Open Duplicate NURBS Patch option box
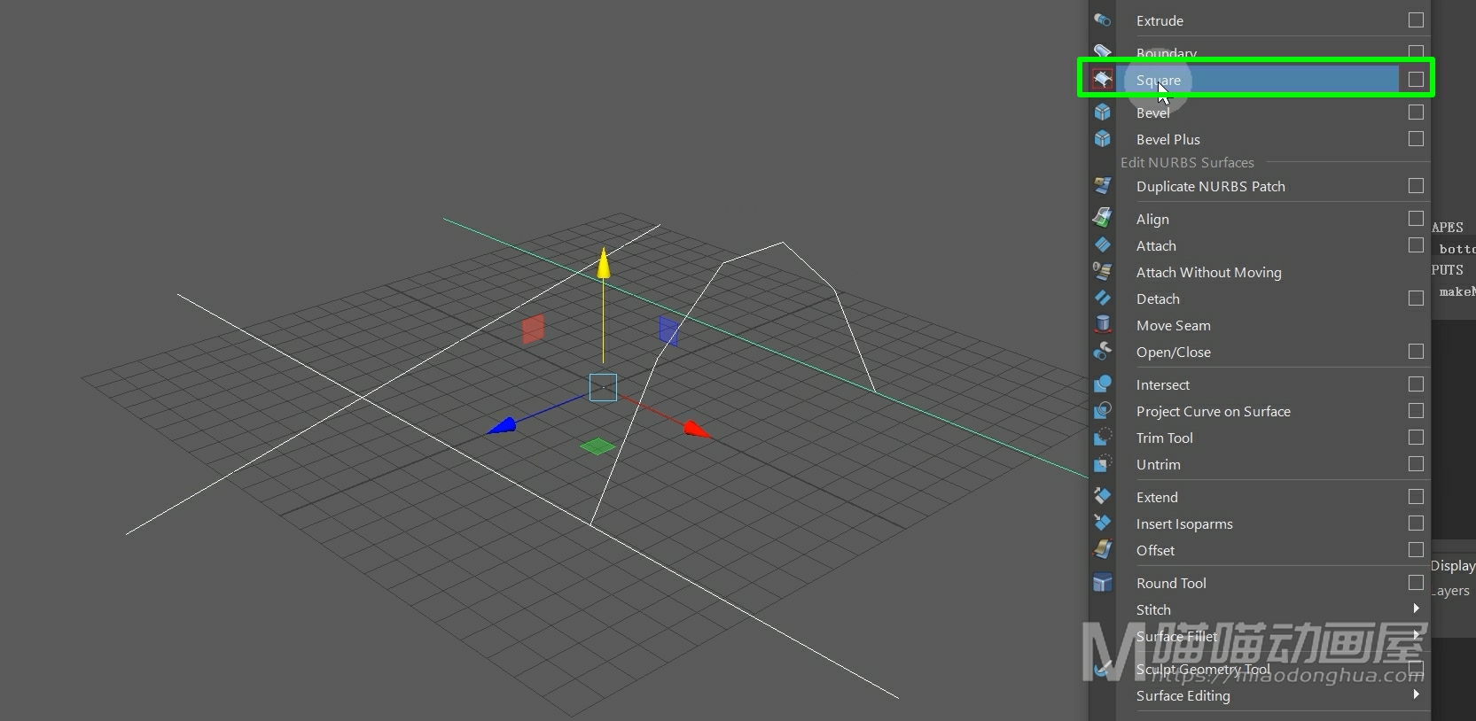The height and width of the screenshot is (721, 1476). click(x=1416, y=186)
